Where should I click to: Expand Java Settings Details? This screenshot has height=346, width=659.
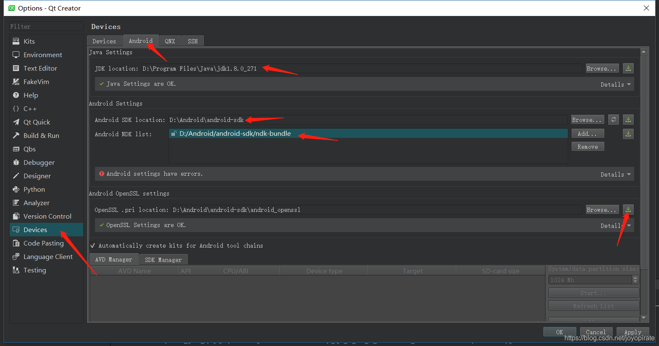616,85
